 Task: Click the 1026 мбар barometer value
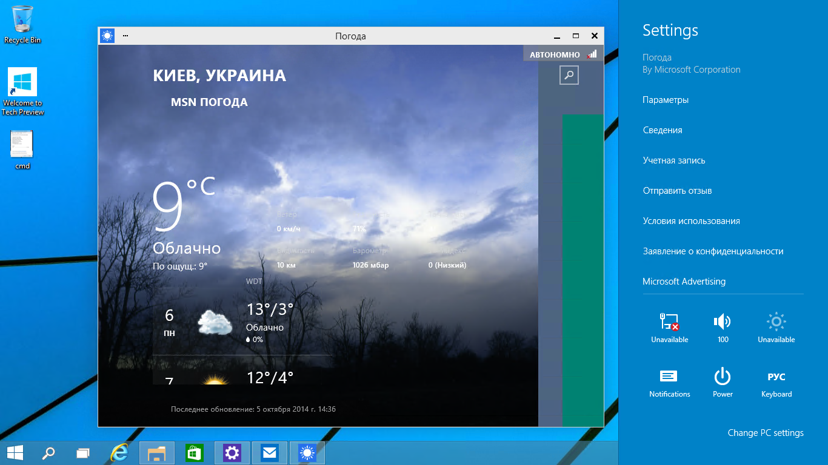(370, 265)
